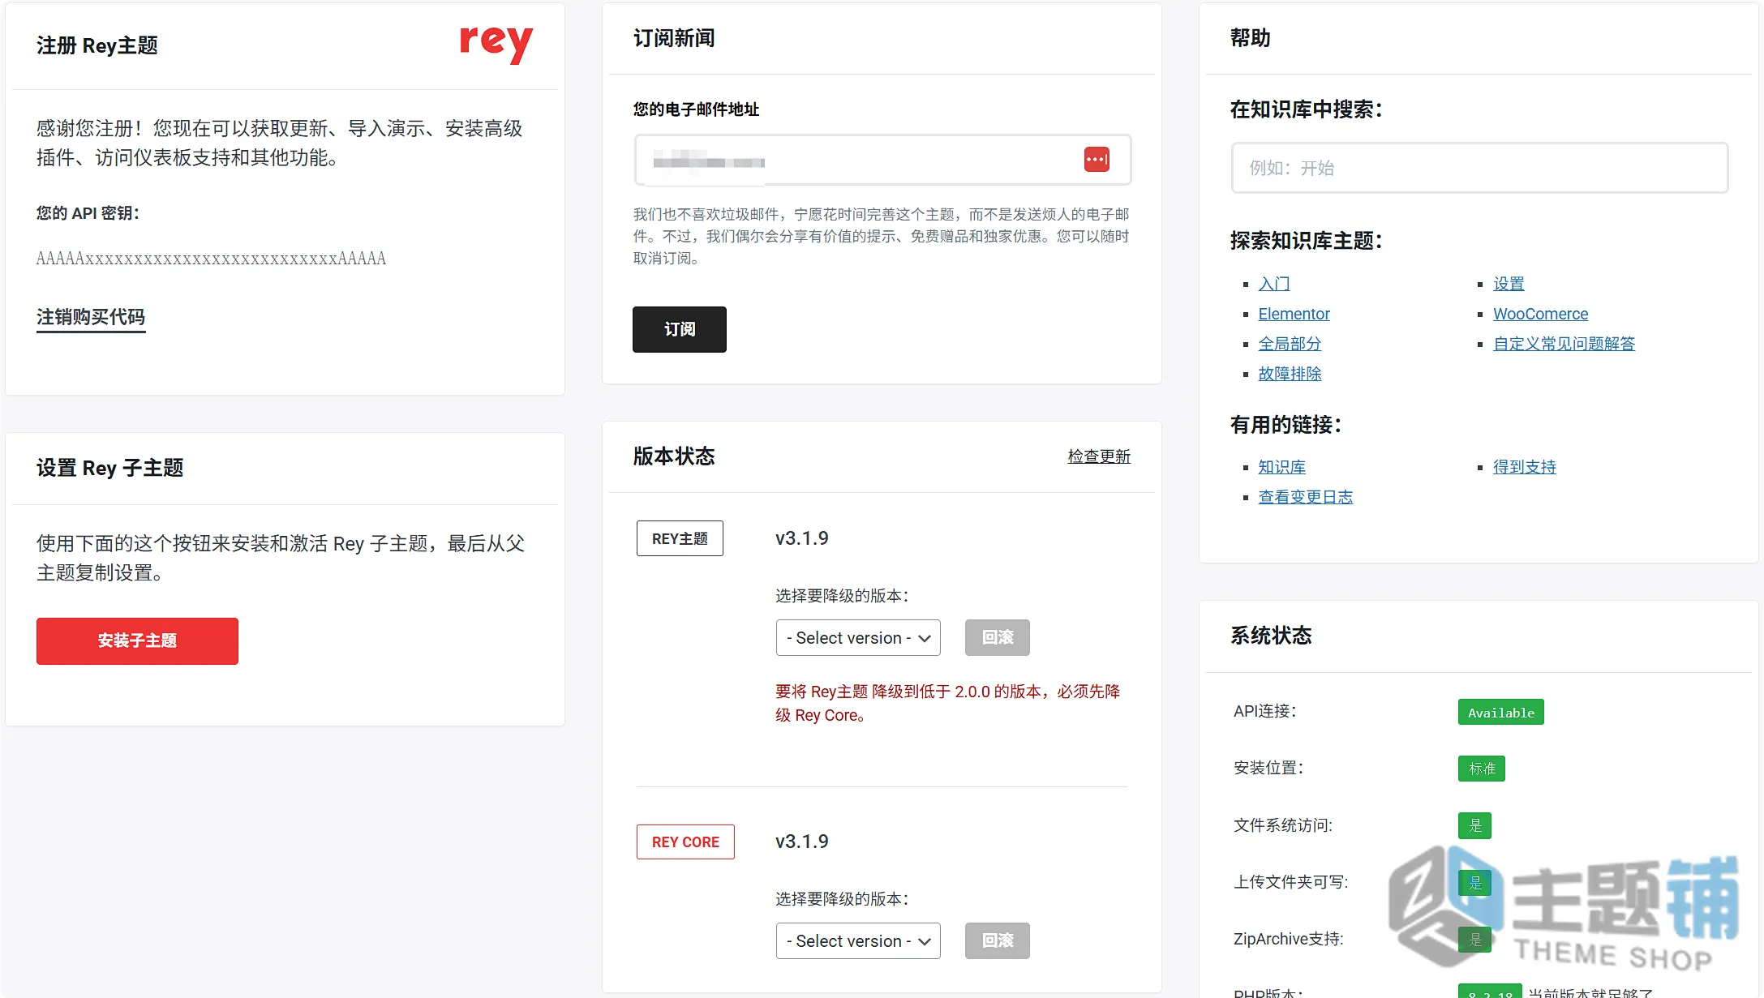This screenshot has height=998, width=1764.
Task: Click the 回滚 button for REY CORE
Action: (998, 941)
